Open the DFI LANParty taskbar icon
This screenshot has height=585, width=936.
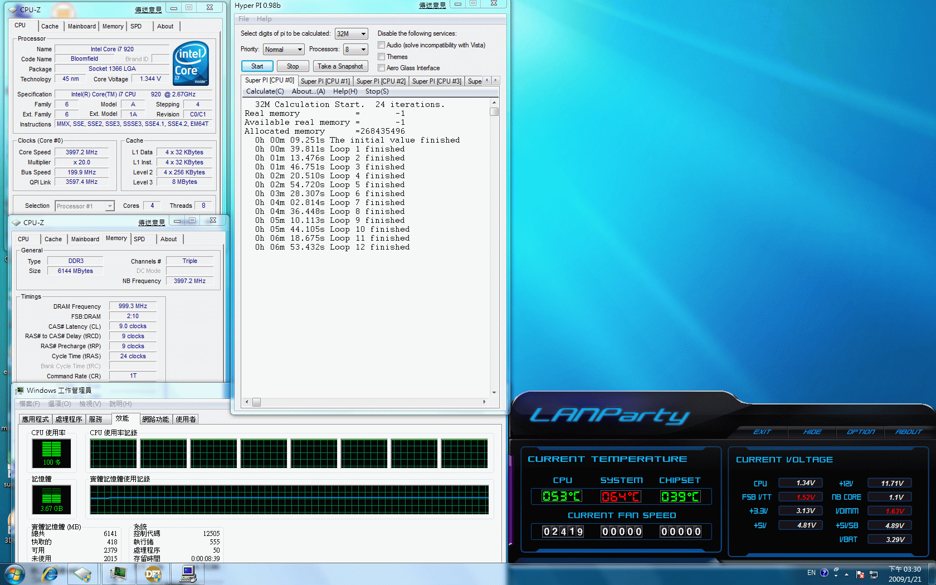coord(153,574)
